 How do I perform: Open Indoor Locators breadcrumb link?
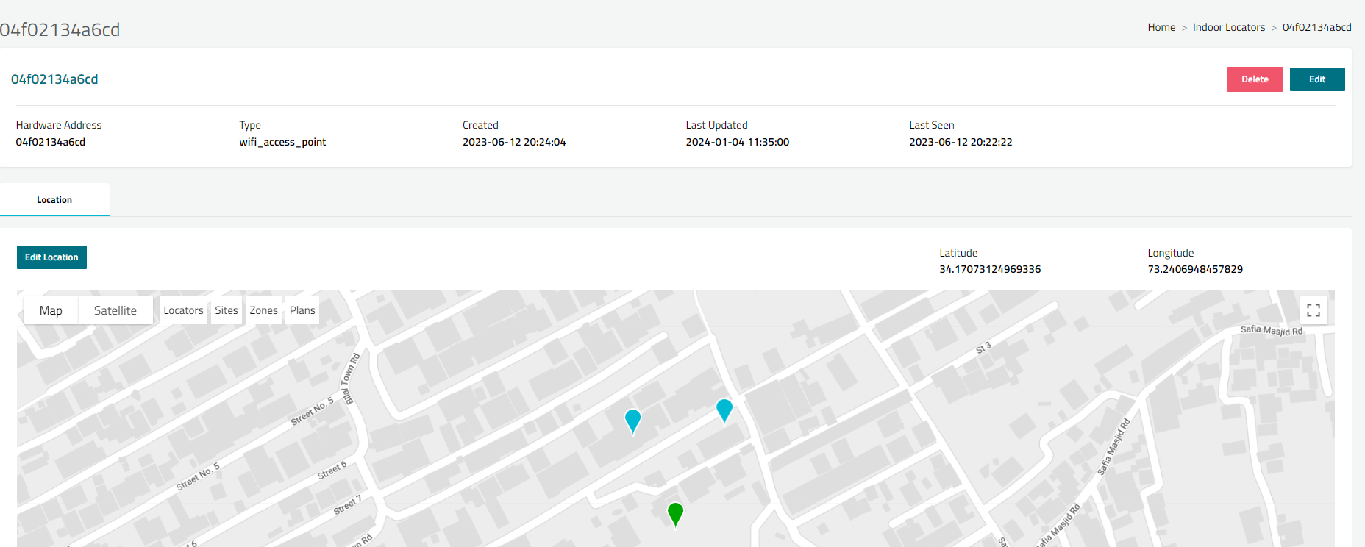pyautogui.click(x=1228, y=27)
